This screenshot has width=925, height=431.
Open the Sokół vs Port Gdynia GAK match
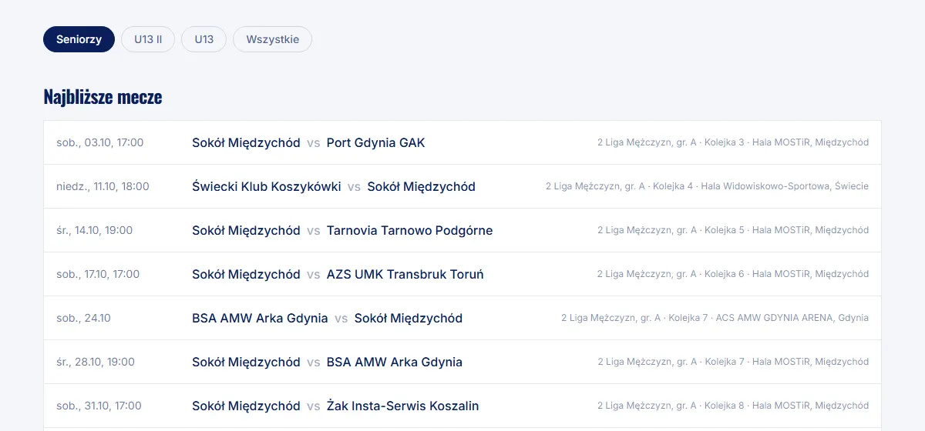[462, 142]
